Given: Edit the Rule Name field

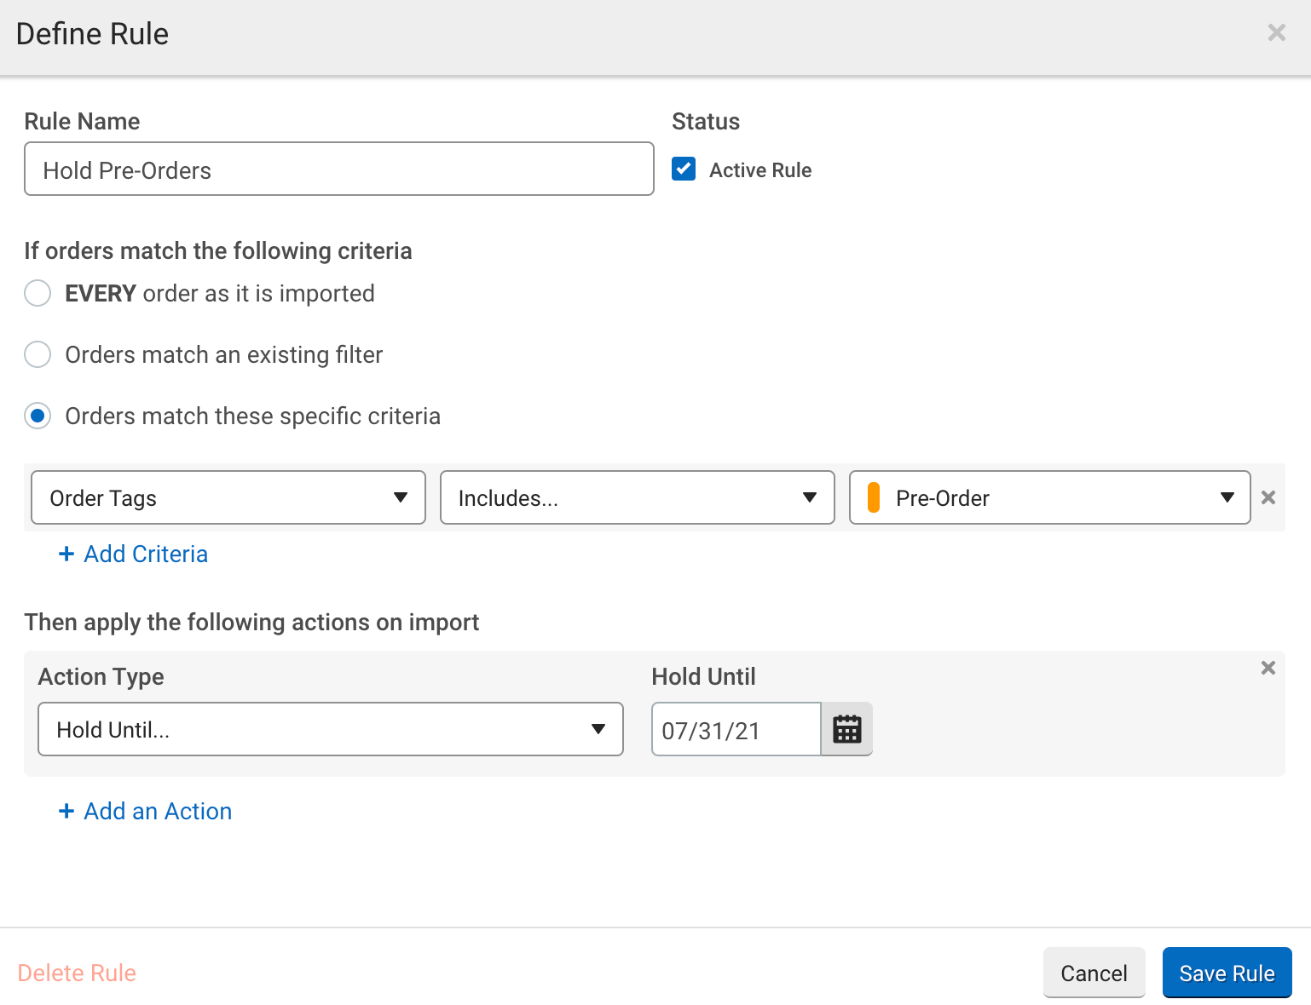Looking at the screenshot, I should click(x=339, y=169).
